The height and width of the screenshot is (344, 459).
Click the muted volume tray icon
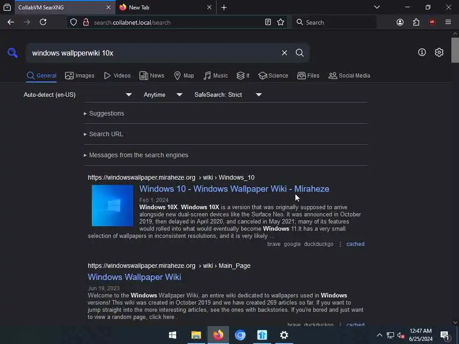pyautogui.click(x=401, y=335)
